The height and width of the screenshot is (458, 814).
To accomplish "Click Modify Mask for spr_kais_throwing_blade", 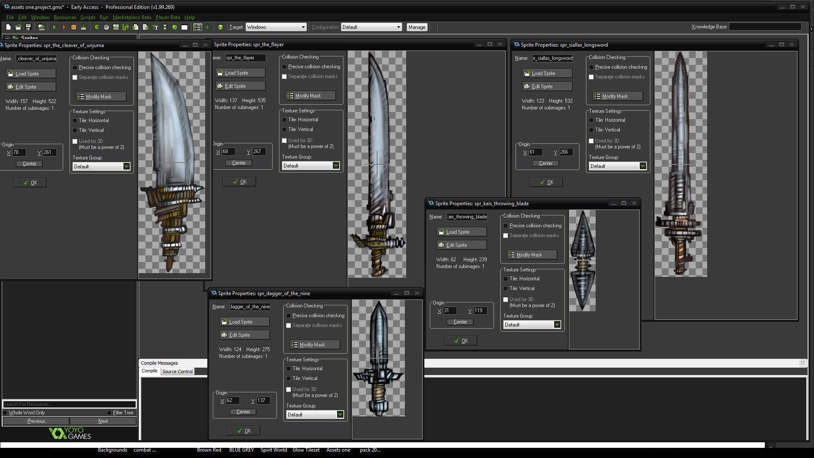I will point(531,254).
